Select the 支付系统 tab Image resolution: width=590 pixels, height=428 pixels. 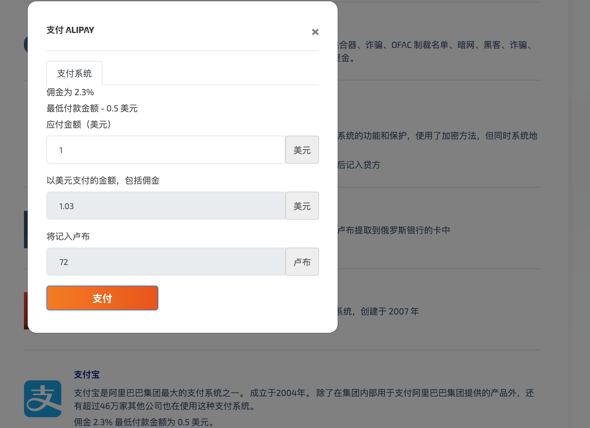[x=74, y=73]
